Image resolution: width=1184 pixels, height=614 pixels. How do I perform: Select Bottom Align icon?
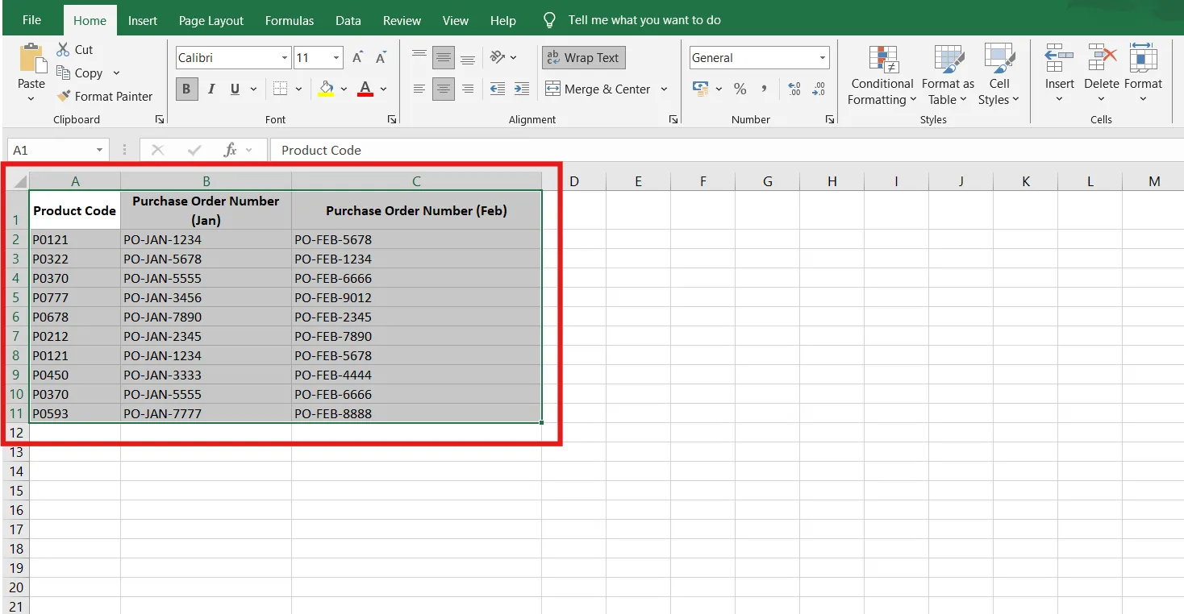(x=468, y=58)
